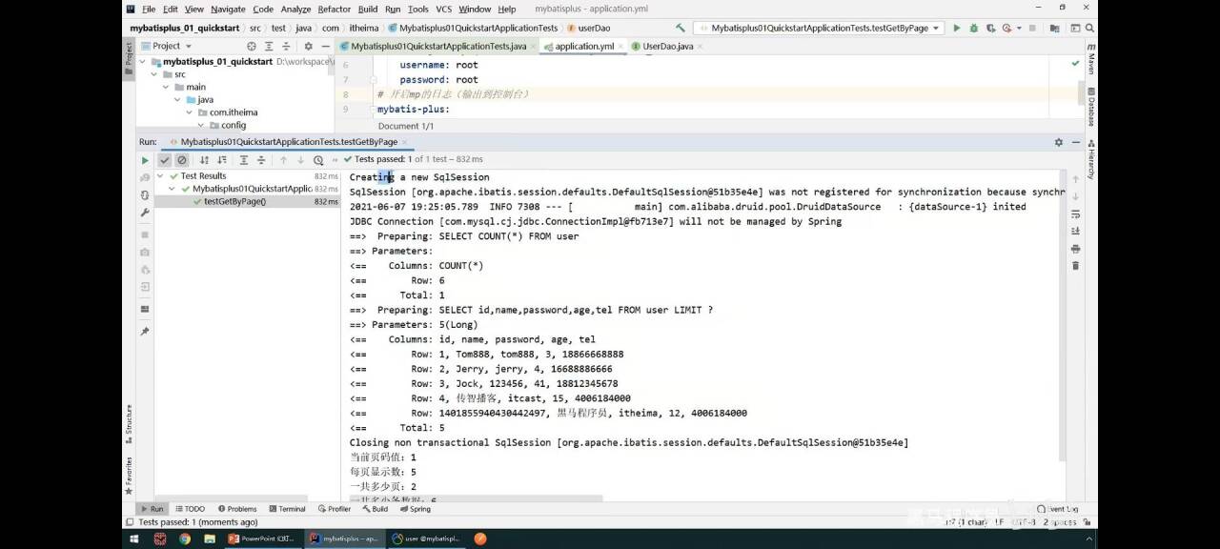Open the Run panel gear settings
The height and width of the screenshot is (549, 1220).
click(1058, 142)
